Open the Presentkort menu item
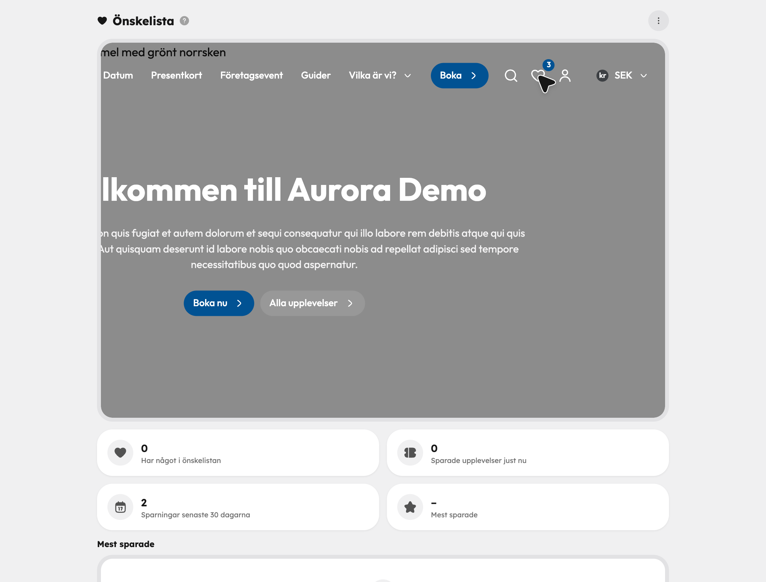The width and height of the screenshot is (766, 582). (x=176, y=75)
